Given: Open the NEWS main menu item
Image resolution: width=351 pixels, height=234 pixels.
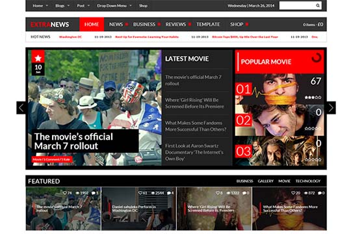Looking at the screenshot, I should pyautogui.click(x=116, y=24).
